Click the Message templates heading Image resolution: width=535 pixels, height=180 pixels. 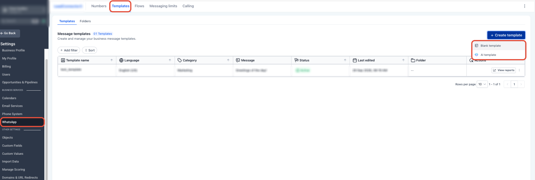pyautogui.click(x=74, y=34)
